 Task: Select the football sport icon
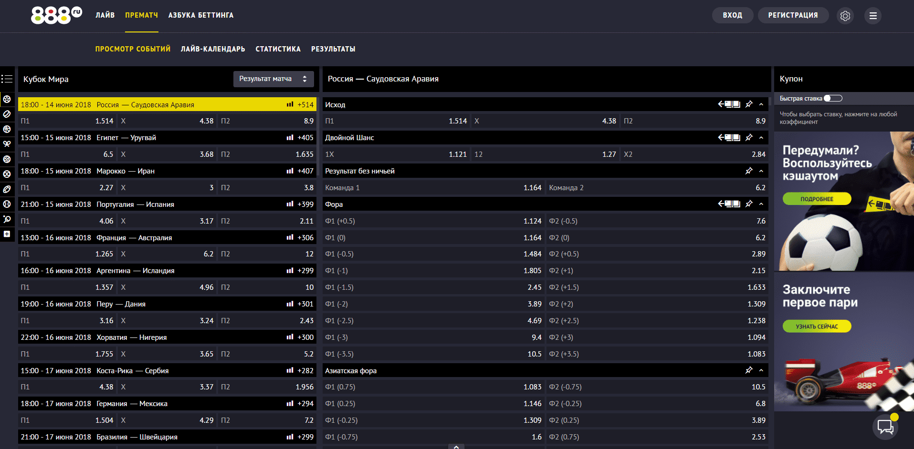pos(7,99)
